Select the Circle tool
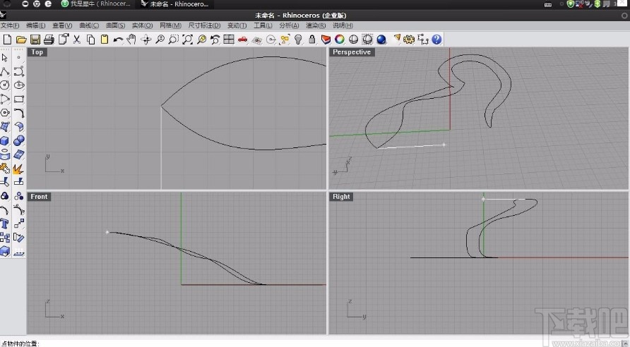630x347 pixels. coord(5,85)
